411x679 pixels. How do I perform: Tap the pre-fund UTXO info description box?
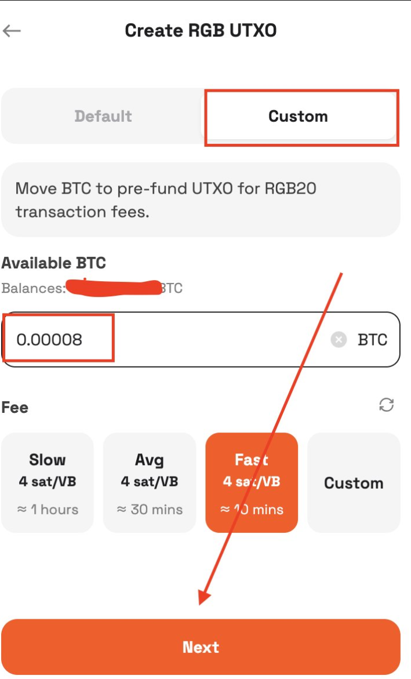pos(201,199)
